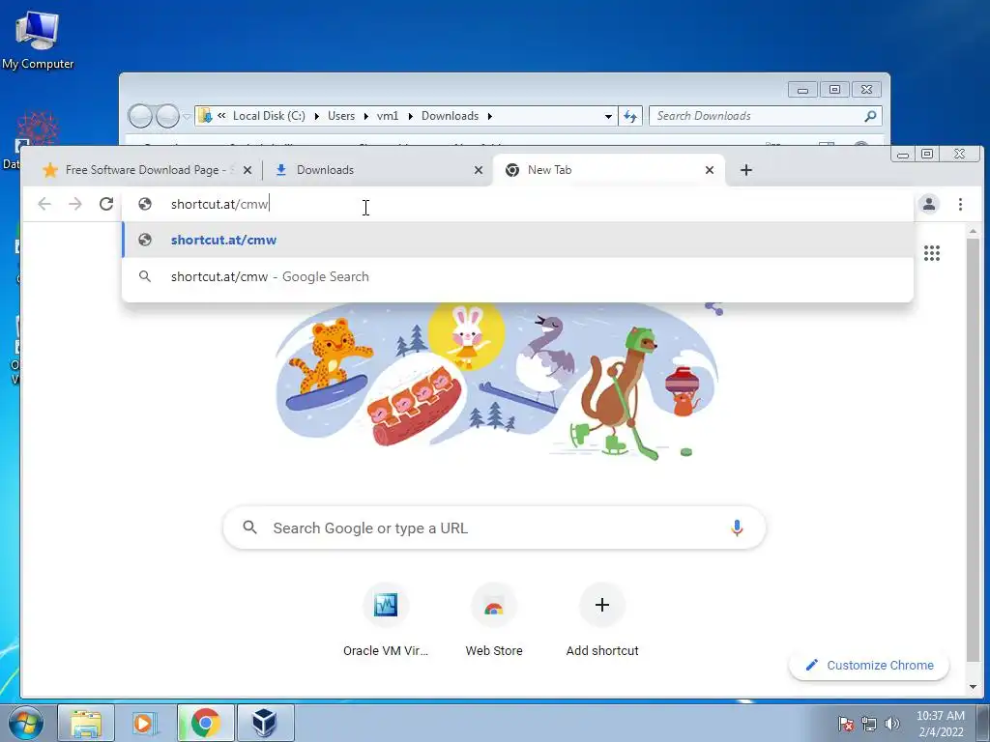Select shortcut.at/cmw Google Search suggestion

coord(518,276)
